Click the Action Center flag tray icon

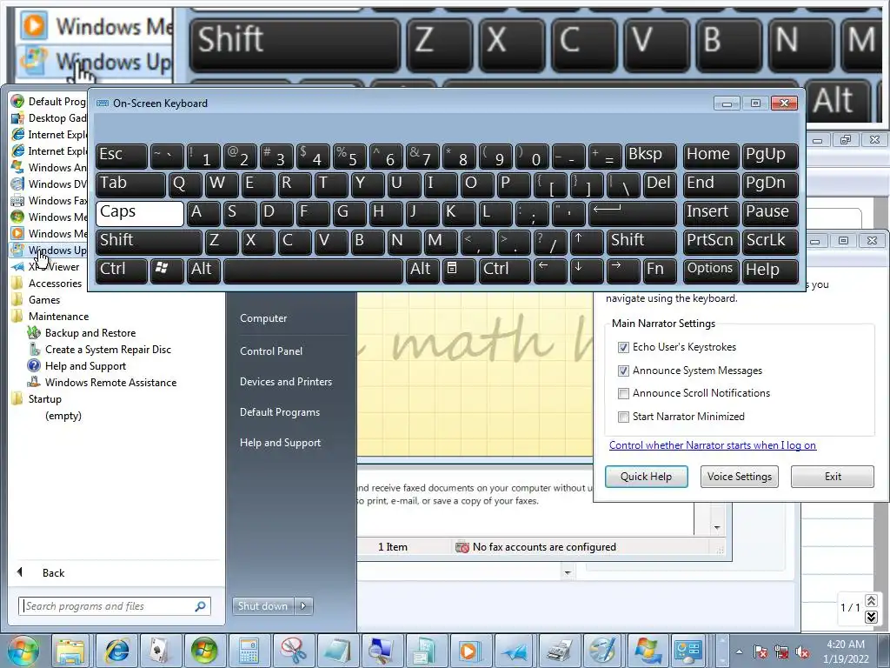760,651
